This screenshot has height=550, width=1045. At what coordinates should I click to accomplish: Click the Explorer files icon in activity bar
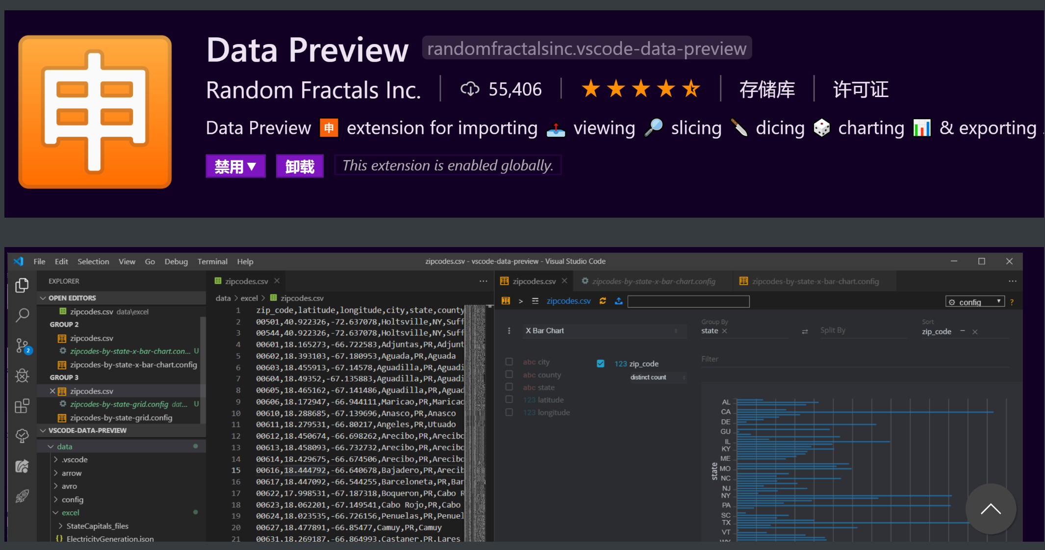[22, 285]
